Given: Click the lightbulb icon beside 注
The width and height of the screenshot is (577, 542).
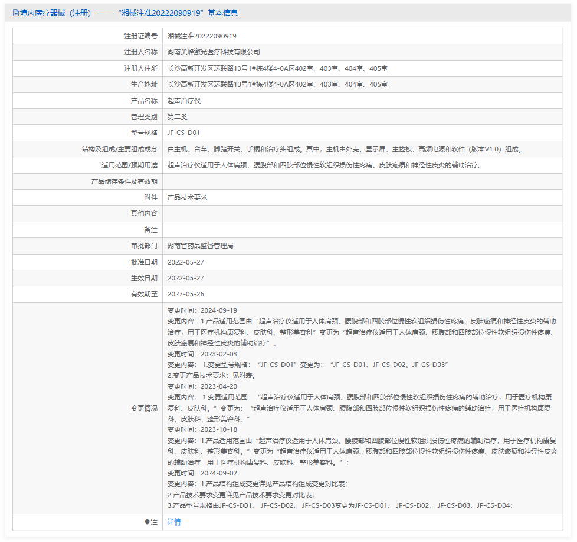Looking at the screenshot, I should coord(147,522).
